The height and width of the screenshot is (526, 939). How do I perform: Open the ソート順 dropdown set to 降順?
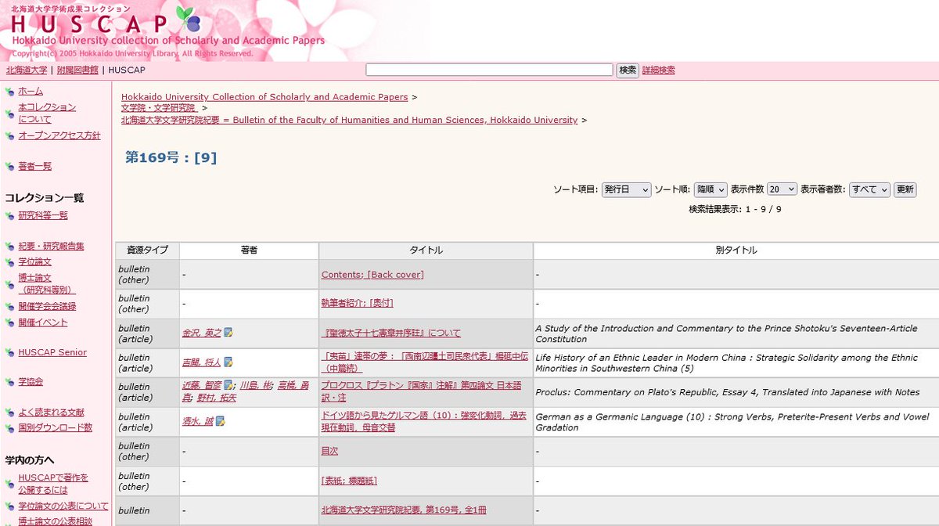click(711, 189)
